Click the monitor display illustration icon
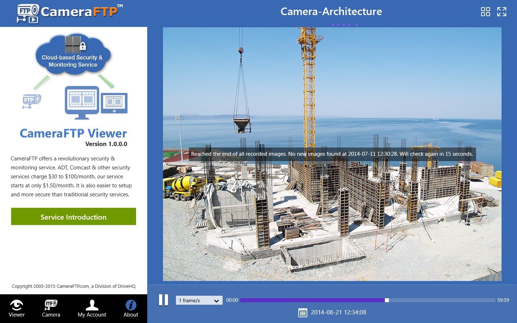 coord(82,103)
